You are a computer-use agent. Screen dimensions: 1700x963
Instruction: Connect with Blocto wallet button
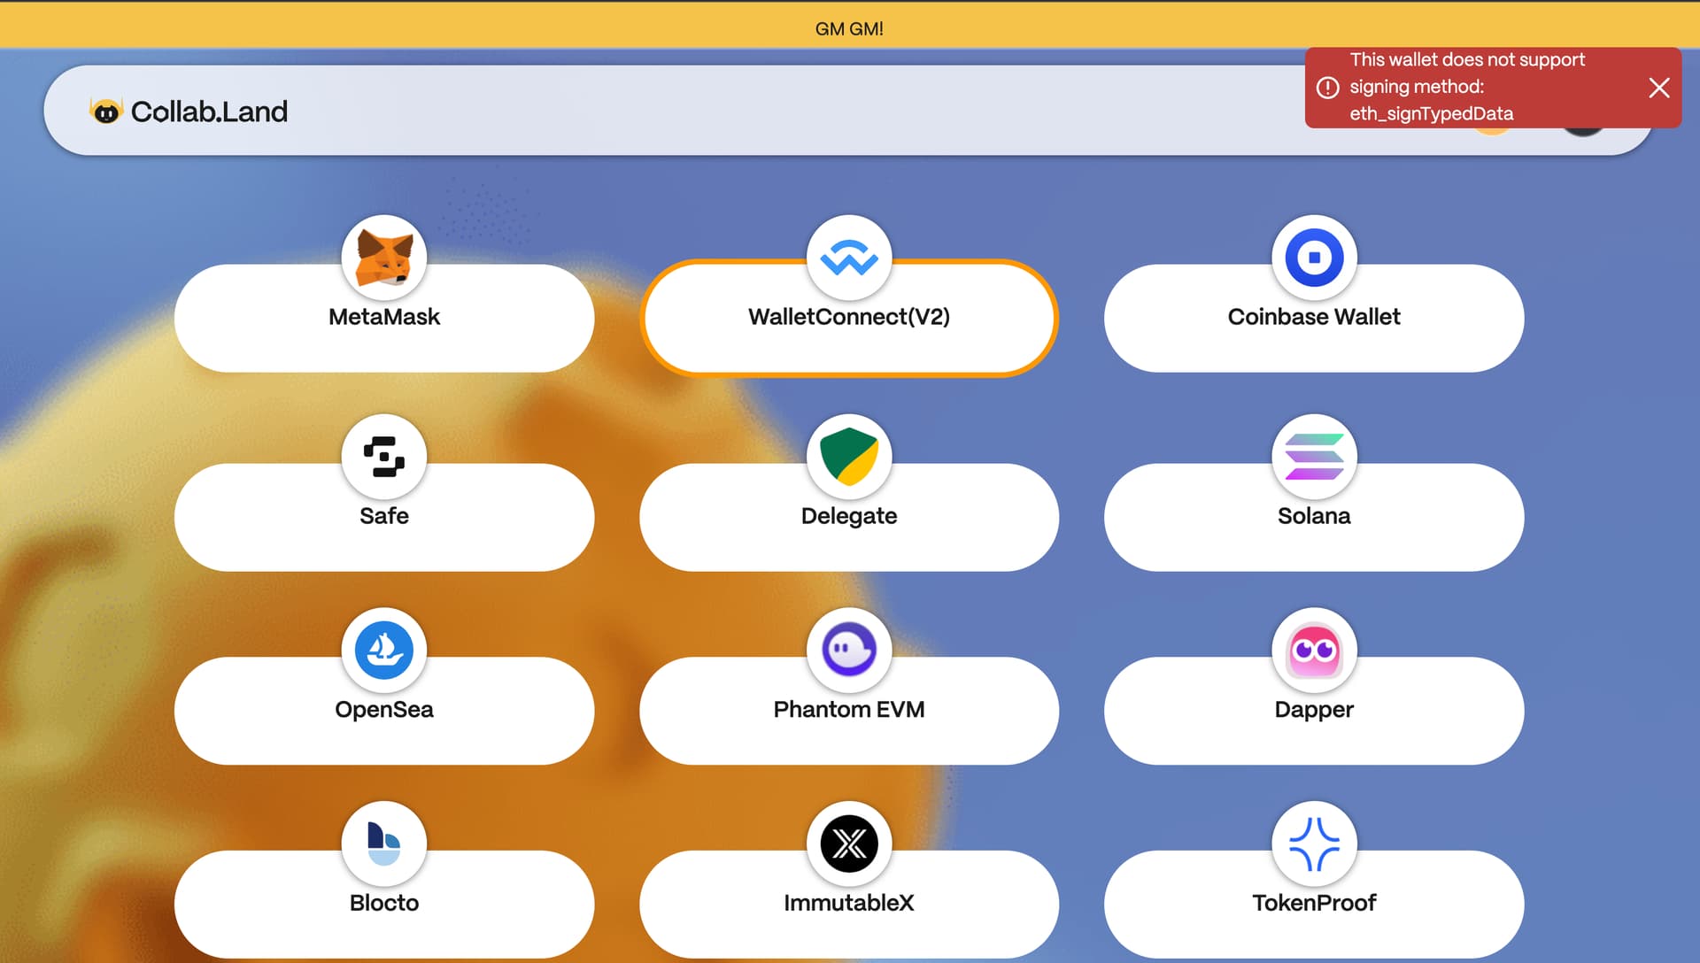[384, 904]
